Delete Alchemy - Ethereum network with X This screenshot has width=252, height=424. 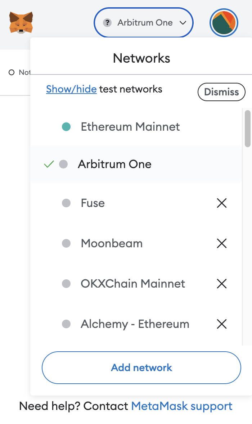pyautogui.click(x=222, y=324)
